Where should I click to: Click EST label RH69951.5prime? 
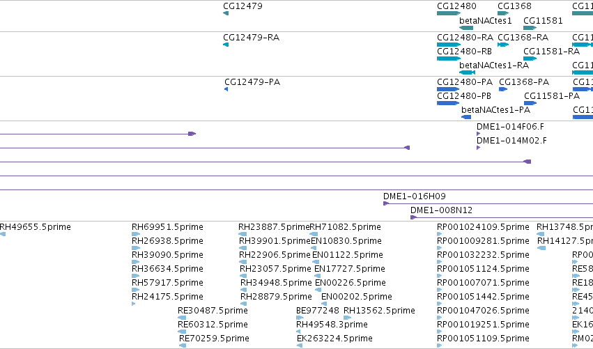tap(167, 227)
